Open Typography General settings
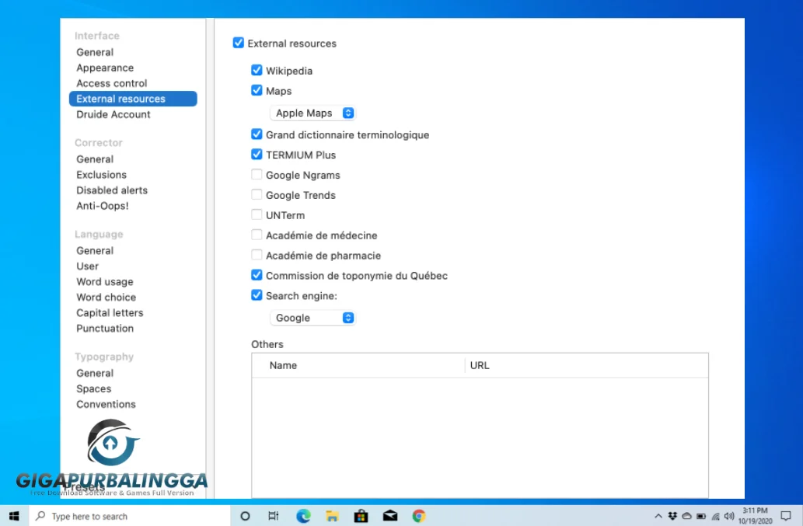The width and height of the screenshot is (803, 526). [95, 373]
